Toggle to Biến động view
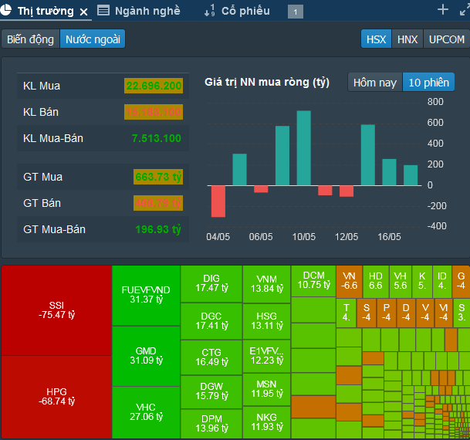Viewport: 470px width, 440px height. click(x=30, y=39)
